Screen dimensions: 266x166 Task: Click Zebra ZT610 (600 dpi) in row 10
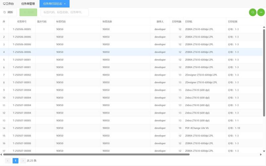(x=197, y=98)
